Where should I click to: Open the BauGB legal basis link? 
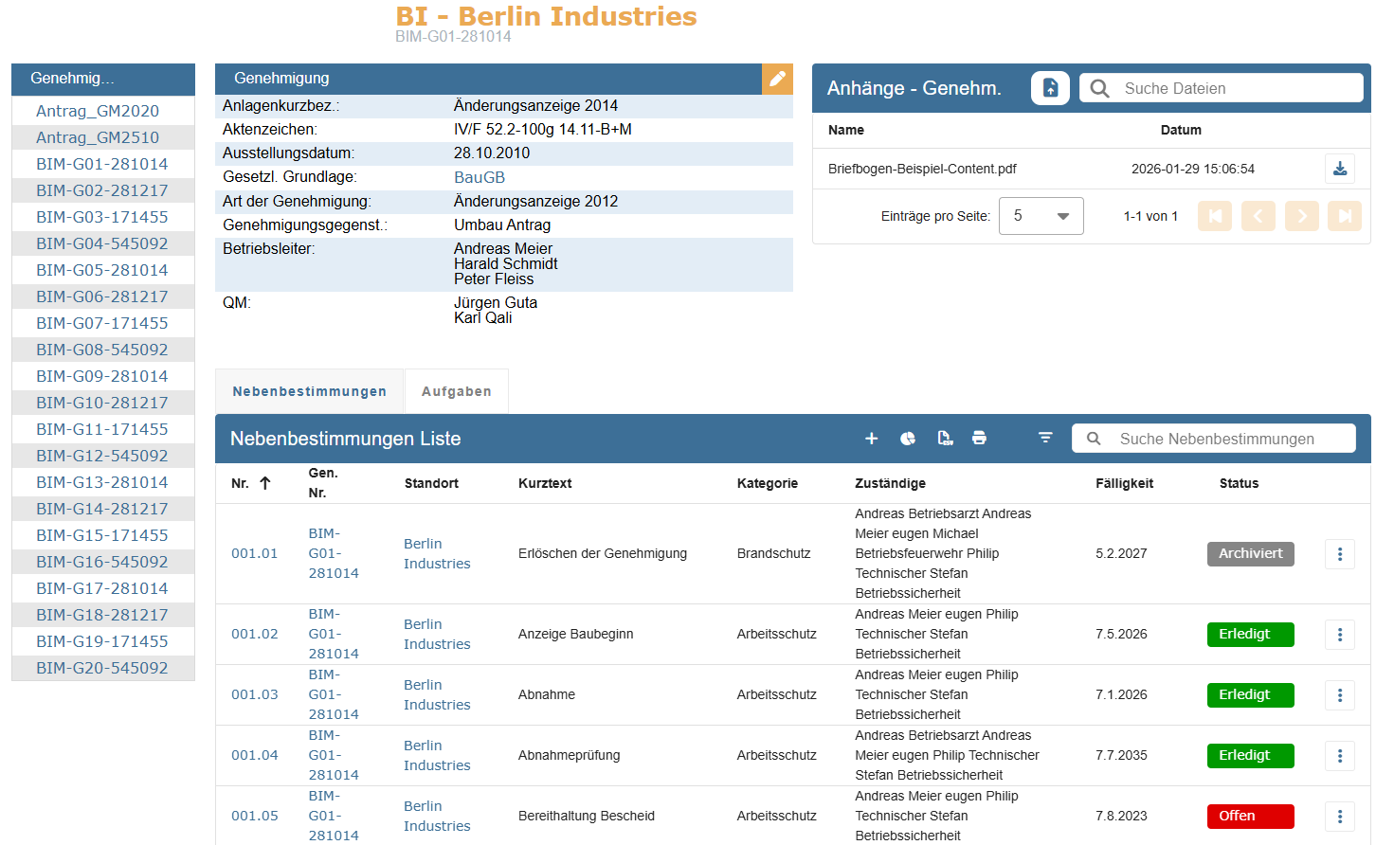479,177
